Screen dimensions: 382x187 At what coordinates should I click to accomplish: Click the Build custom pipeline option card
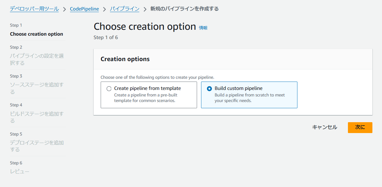(249, 95)
